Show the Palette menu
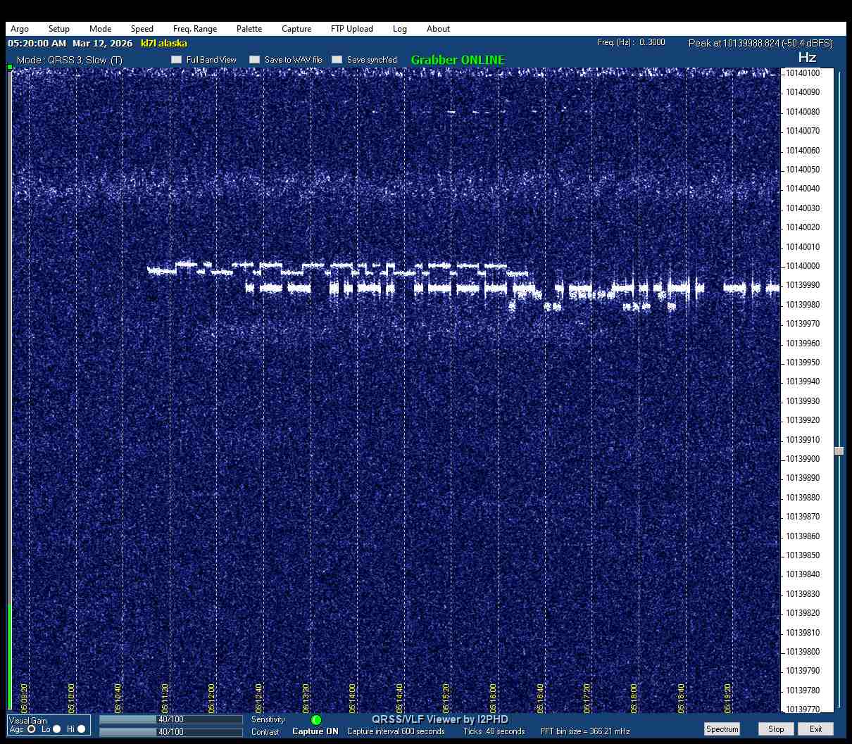 click(249, 29)
